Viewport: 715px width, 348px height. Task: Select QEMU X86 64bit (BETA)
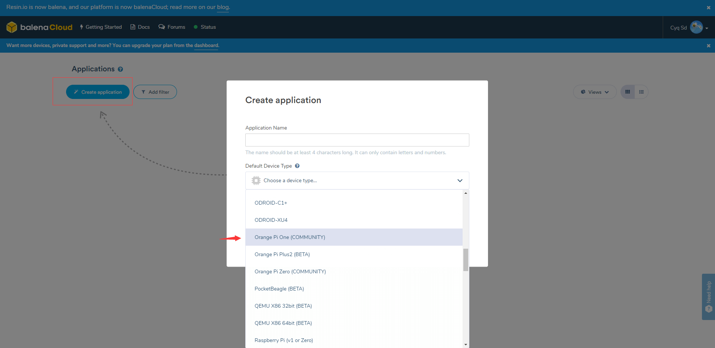pos(354,323)
